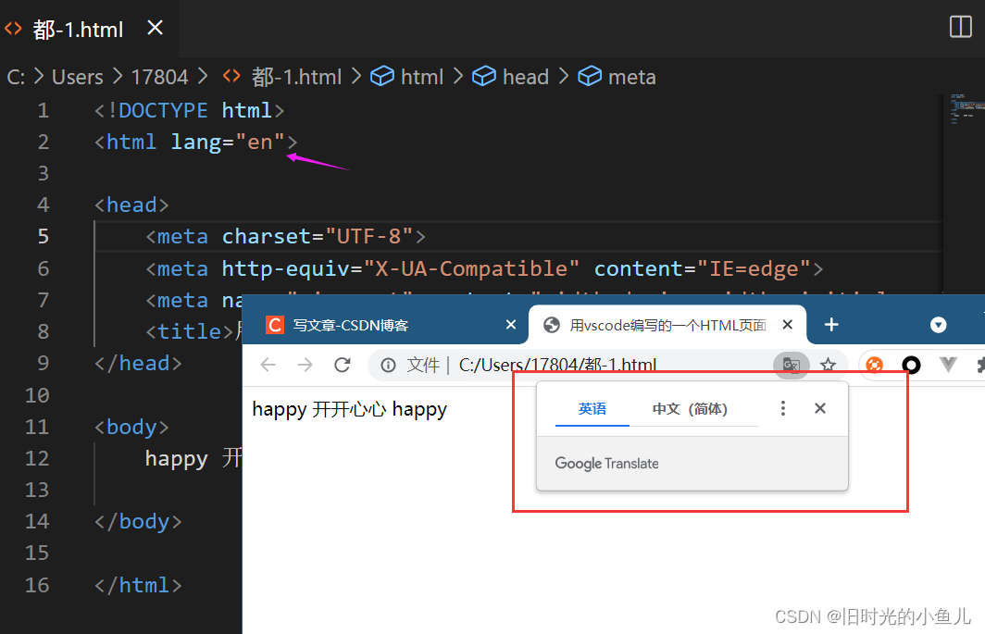985x634 pixels.
Task: Click the closing </body> tag
Action: coord(138,521)
